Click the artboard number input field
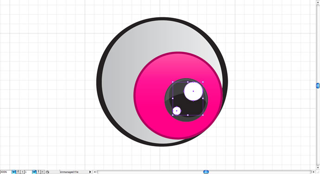Screen dimensions: 320x174 28,172
